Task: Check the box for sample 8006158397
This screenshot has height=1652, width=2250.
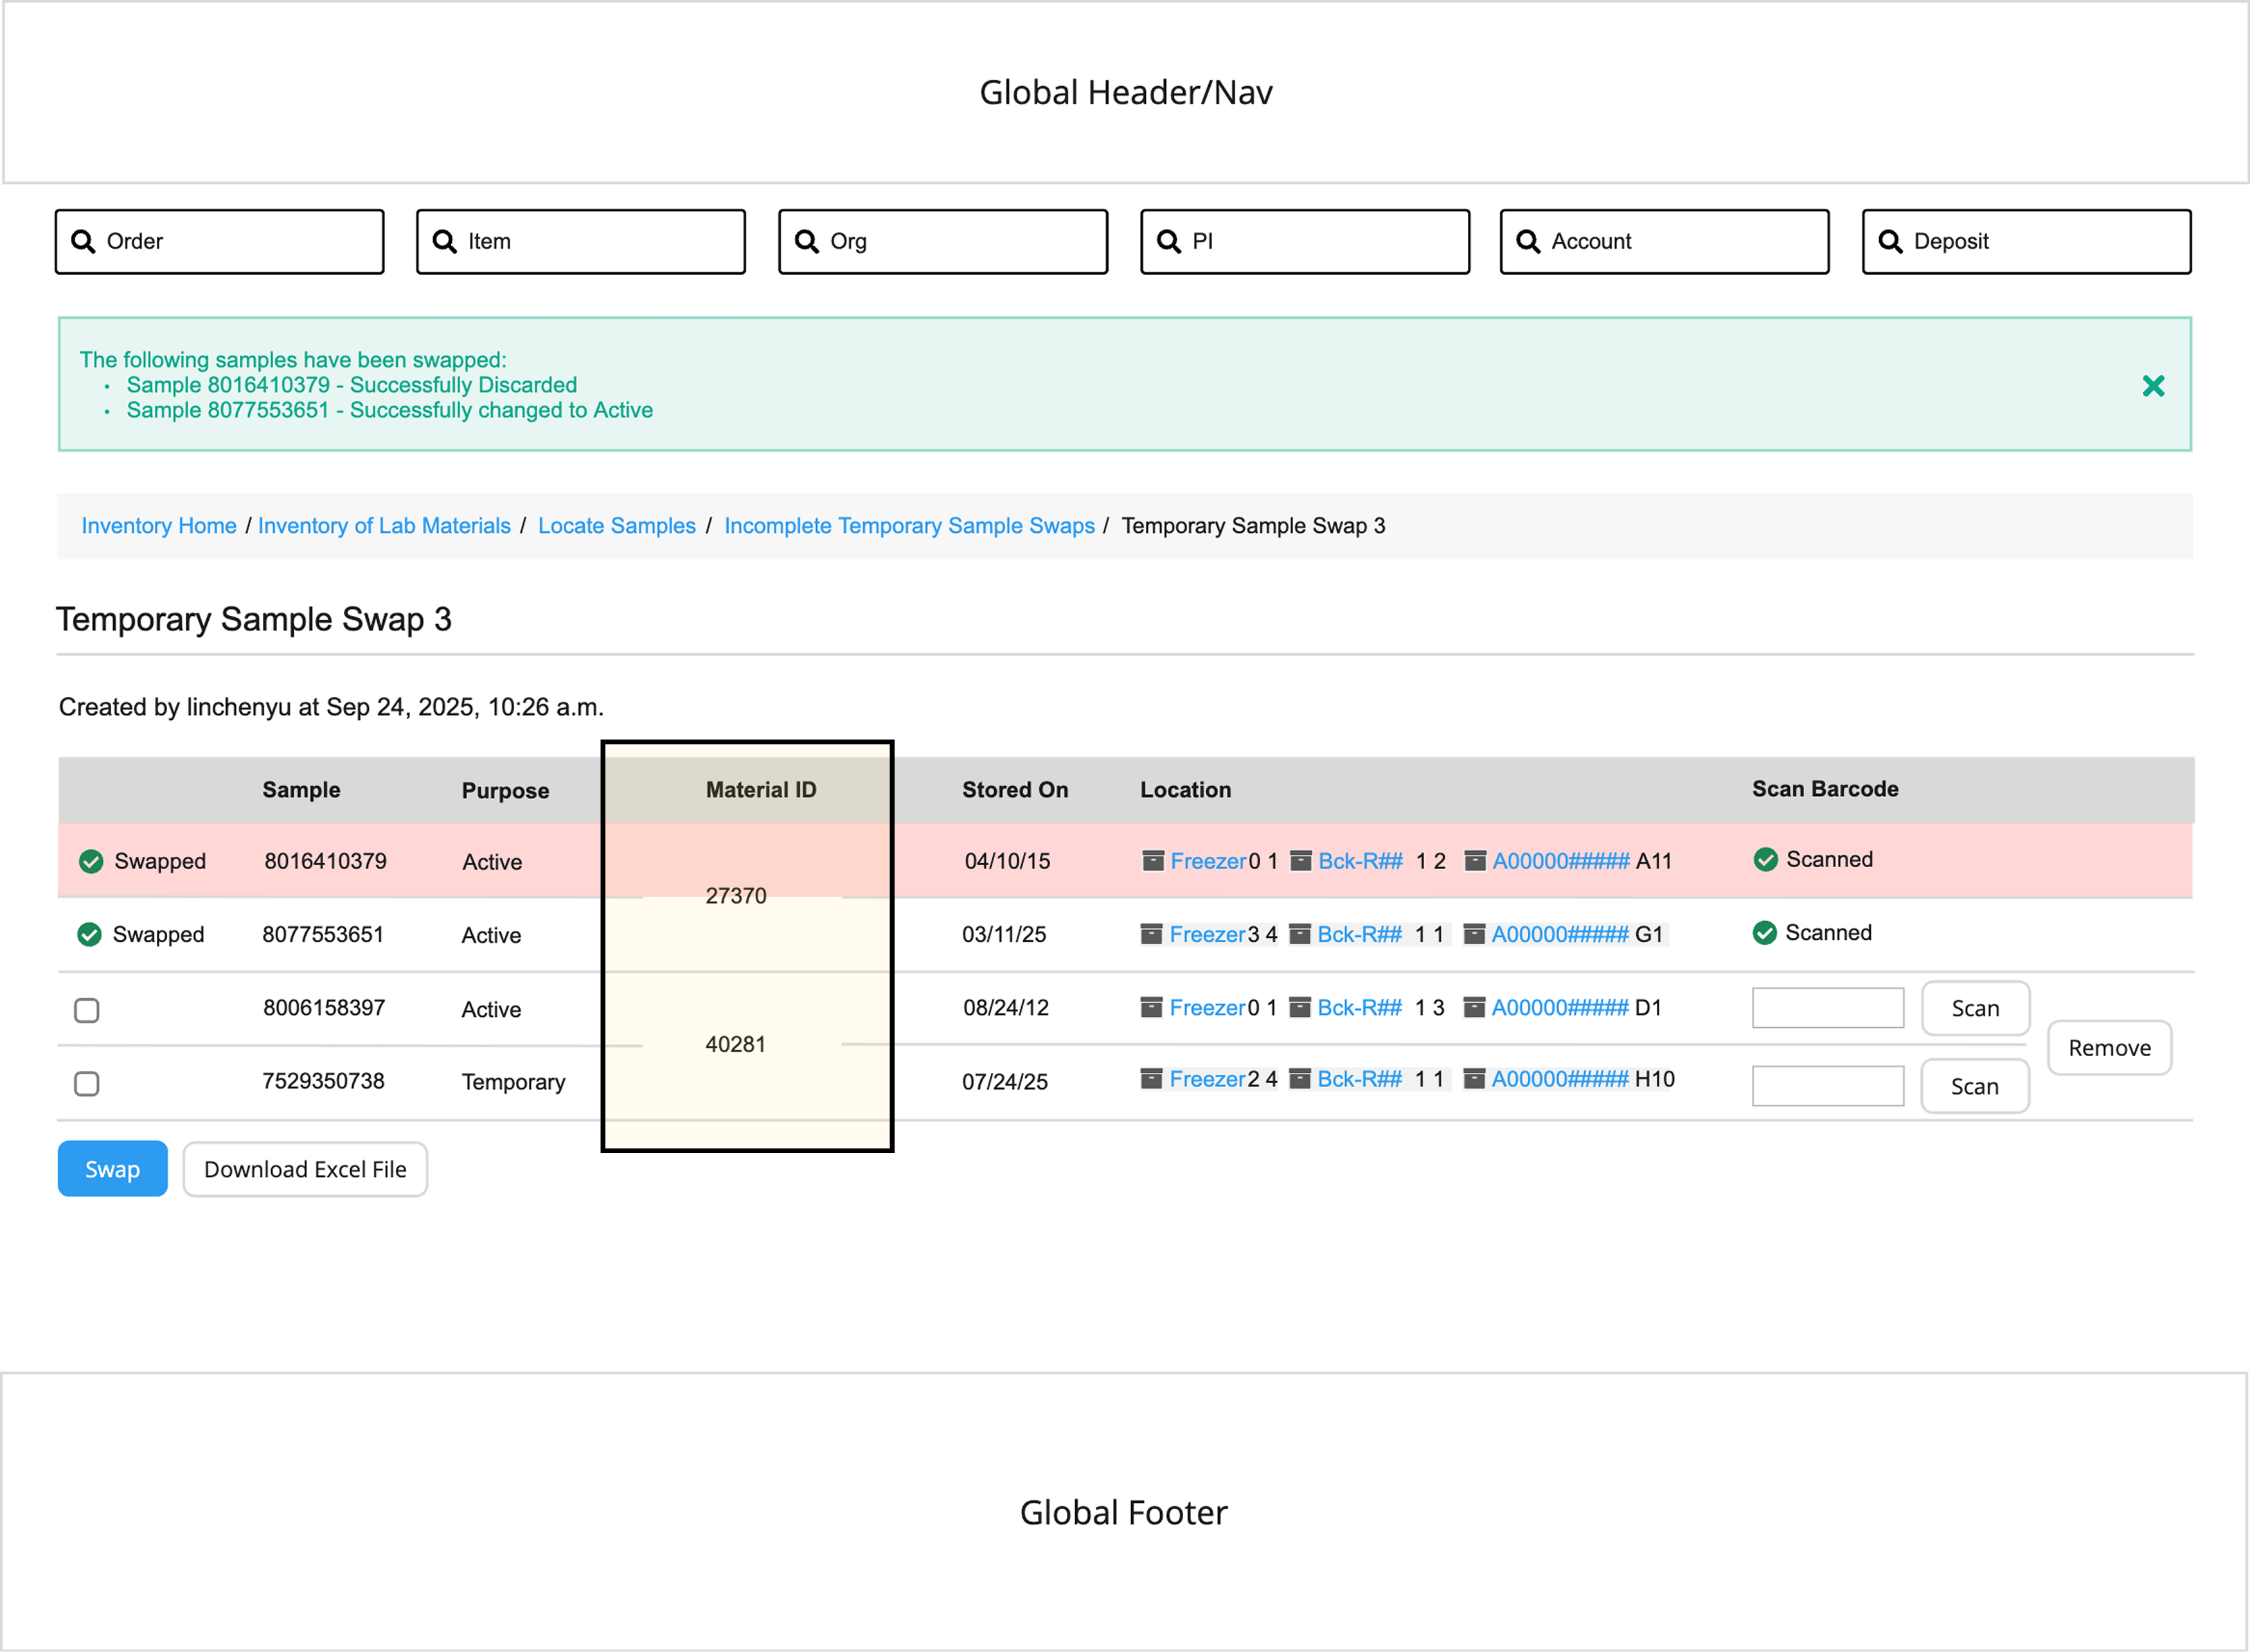Action: coord(87,1010)
